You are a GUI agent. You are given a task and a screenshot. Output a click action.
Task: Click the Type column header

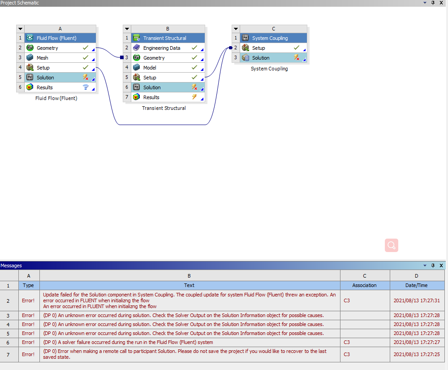click(29, 285)
